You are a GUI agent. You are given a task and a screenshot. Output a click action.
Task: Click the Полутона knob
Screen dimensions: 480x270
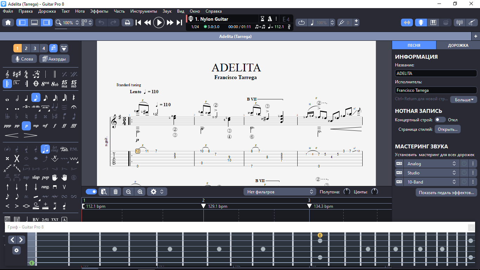coord(346,192)
